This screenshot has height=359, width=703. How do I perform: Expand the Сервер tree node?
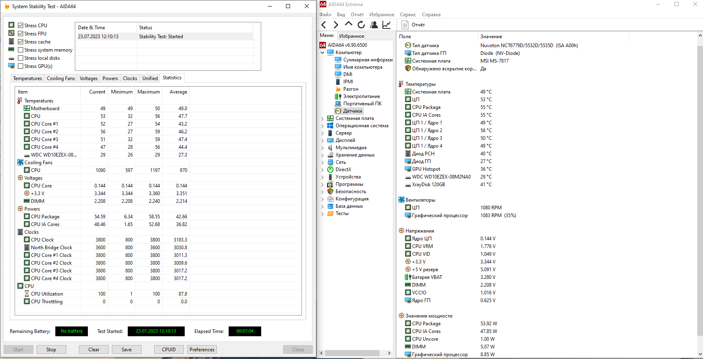(323, 133)
